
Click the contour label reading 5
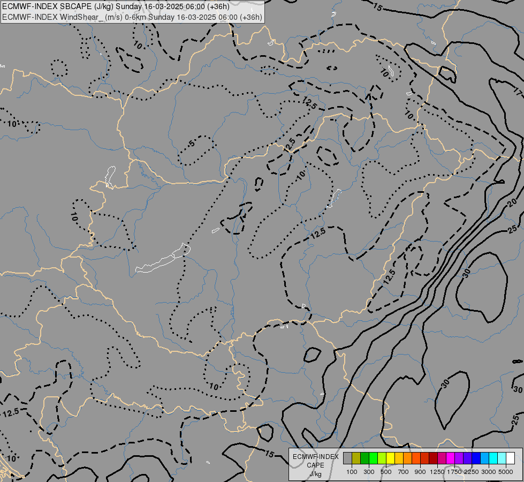[x=191, y=144]
